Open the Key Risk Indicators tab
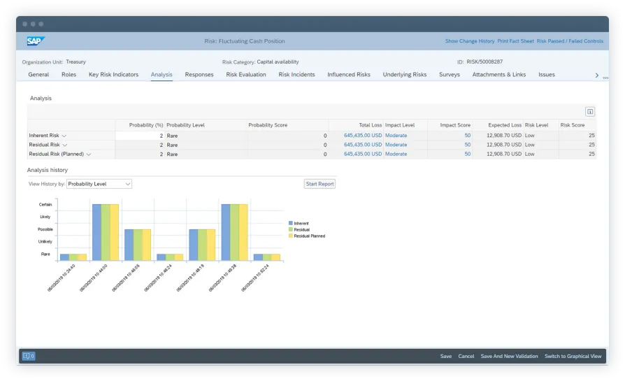The image size is (625, 381). (x=113, y=75)
